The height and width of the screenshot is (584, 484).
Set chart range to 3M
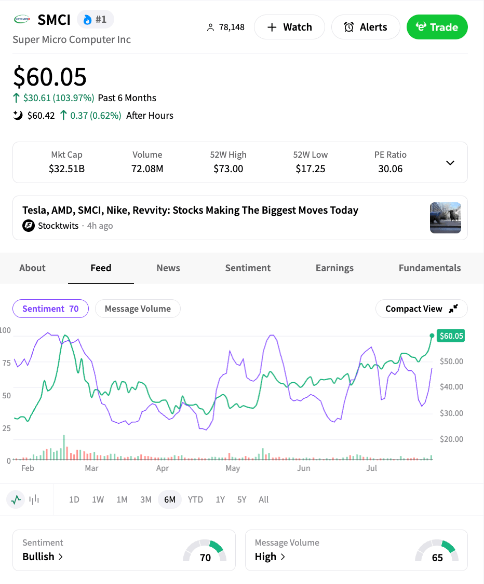pyautogui.click(x=146, y=499)
